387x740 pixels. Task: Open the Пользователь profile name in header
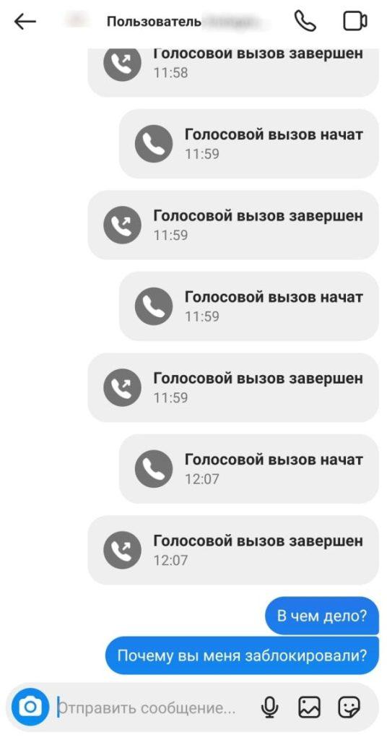(154, 22)
